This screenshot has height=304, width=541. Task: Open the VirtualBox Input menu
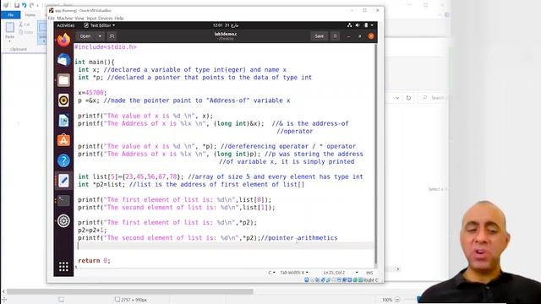91,19
